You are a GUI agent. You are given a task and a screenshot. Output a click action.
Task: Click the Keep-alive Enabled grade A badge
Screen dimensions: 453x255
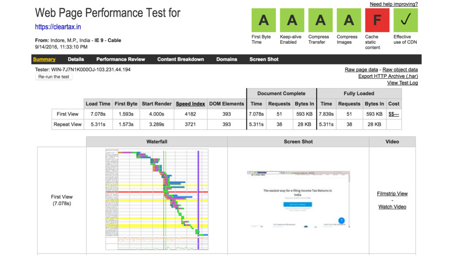point(292,20)
